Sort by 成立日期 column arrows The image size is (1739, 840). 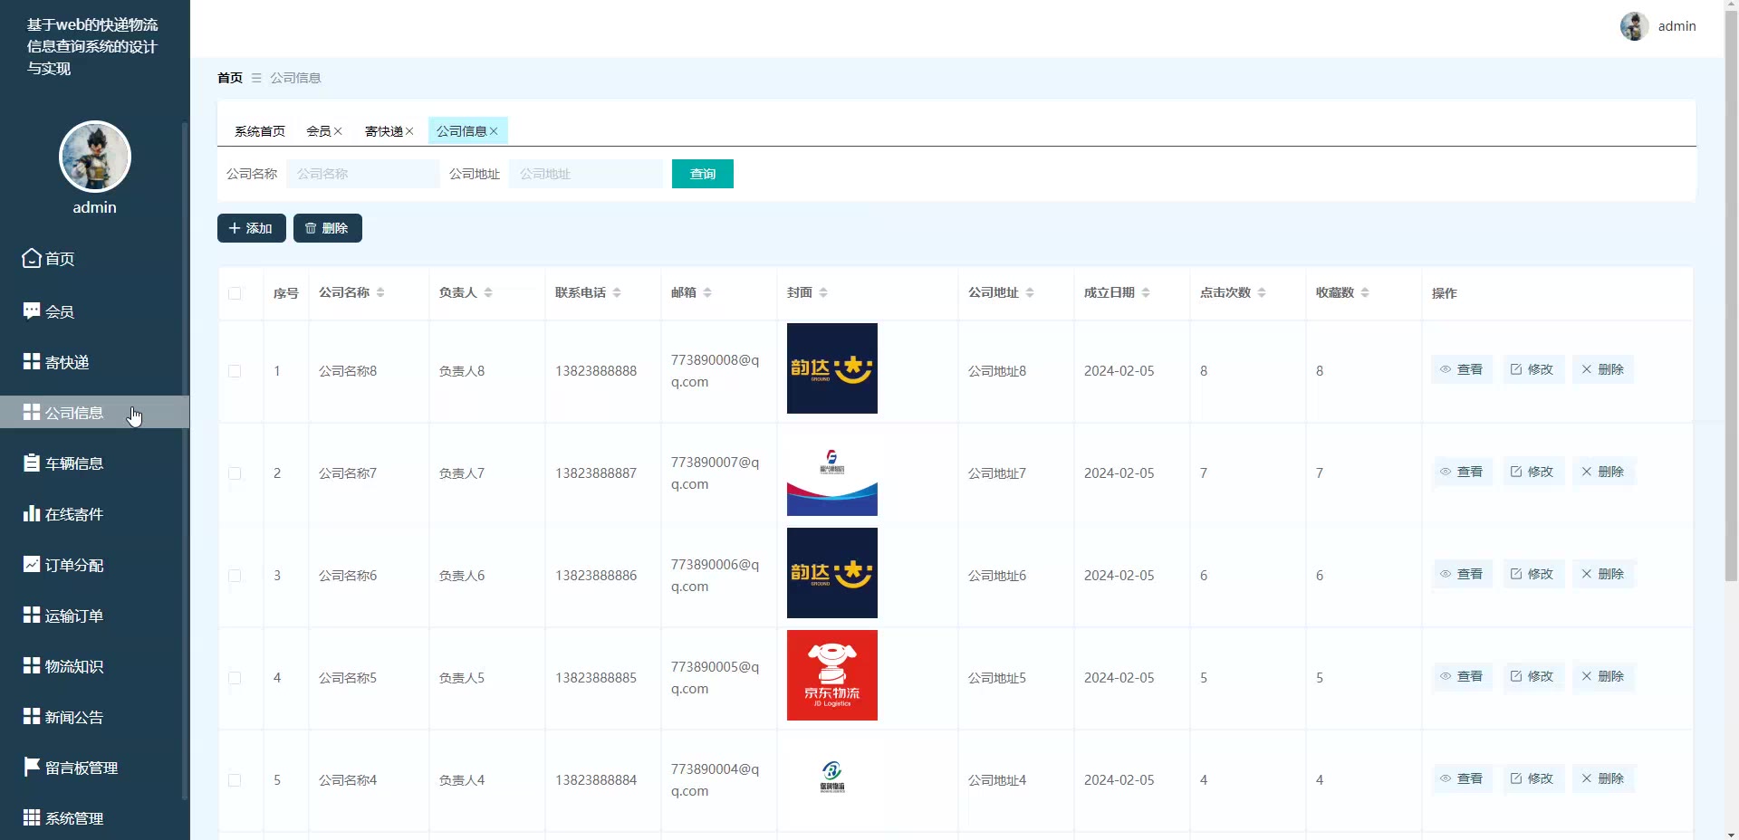1146,292
